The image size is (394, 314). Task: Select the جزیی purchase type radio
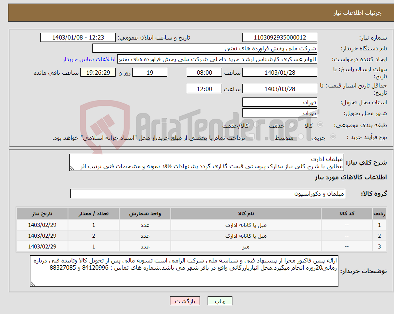pyautogui.click(x=333, y=136)
